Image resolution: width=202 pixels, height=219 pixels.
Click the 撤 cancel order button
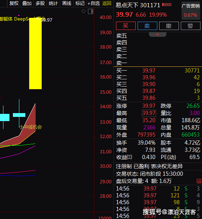click(x=169, y=26)
